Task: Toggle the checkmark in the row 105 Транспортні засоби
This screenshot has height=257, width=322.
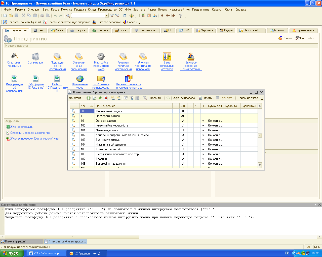Action: (203, 149)
